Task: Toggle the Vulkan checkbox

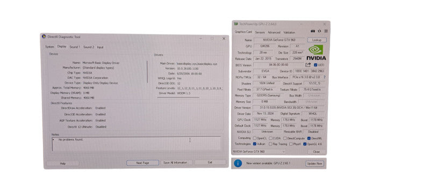Action: coord(255,144)
